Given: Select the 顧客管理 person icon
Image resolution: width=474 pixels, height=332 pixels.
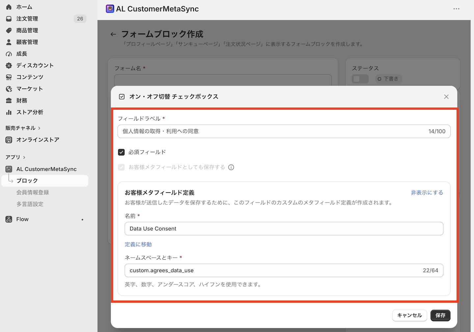Looking at the screenshot, I should [9, 42].
